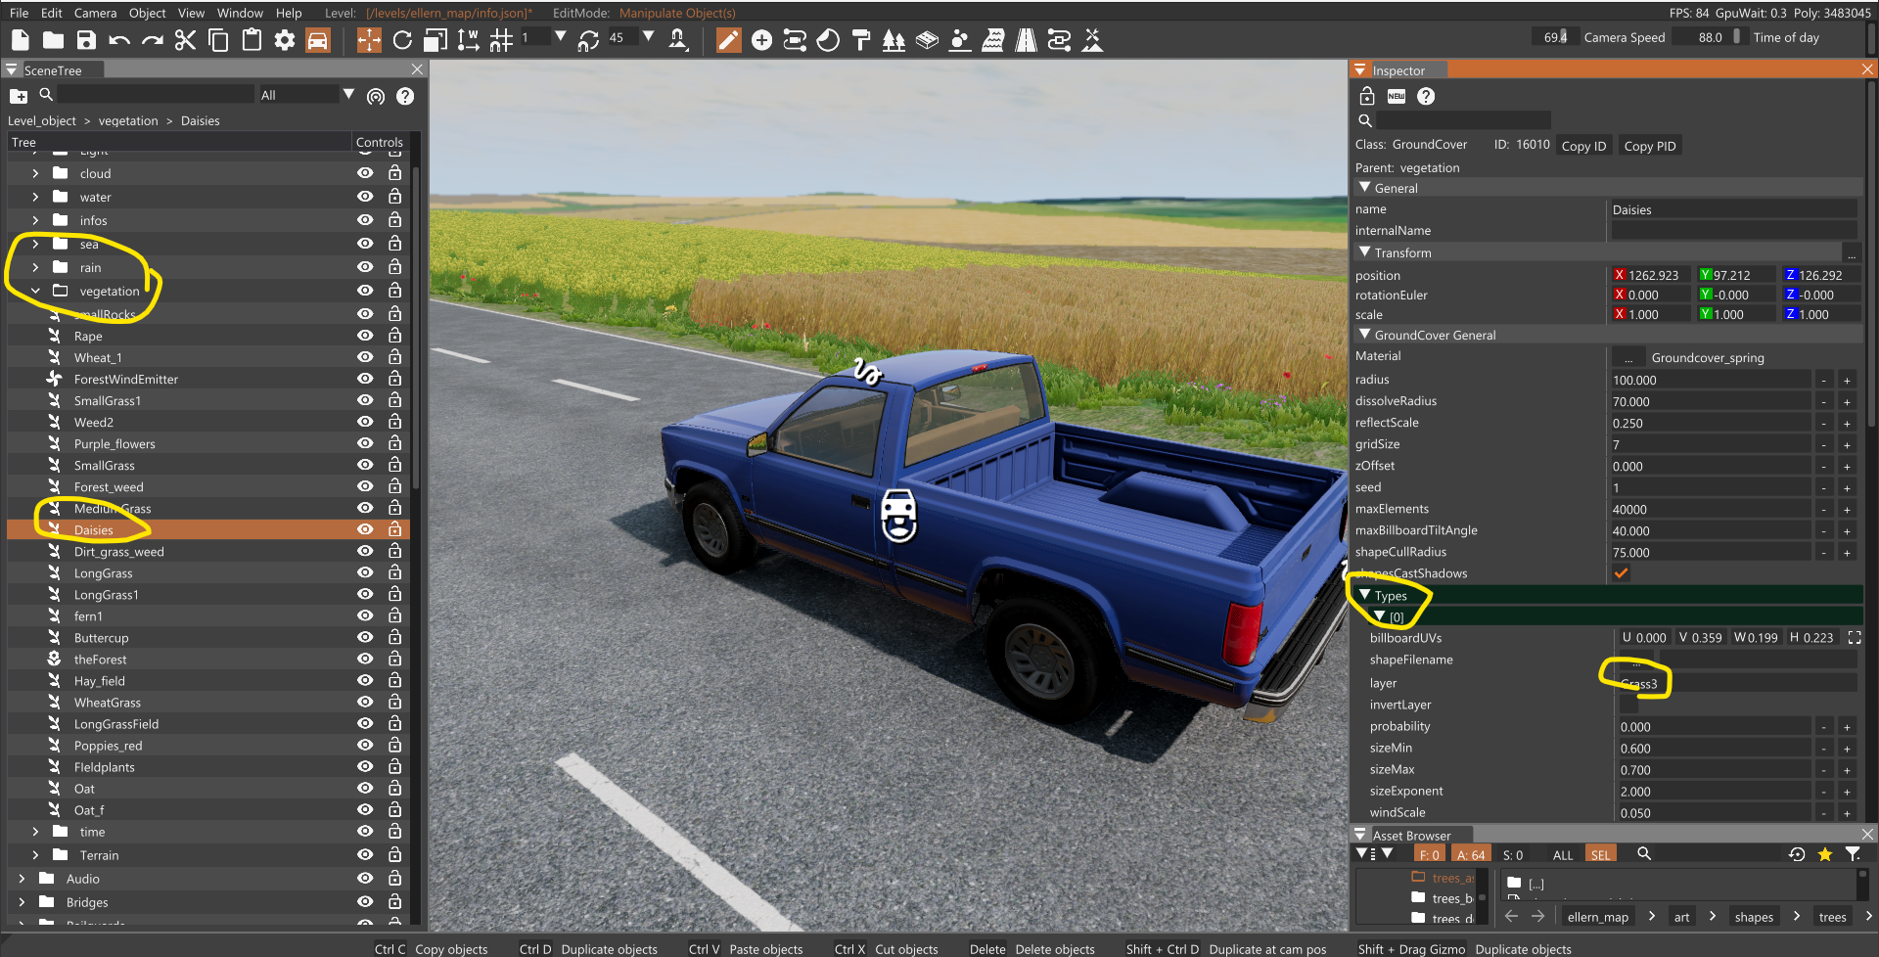
Task: Toggle the world/local axis alignment icon
Action: (x=468, y=40)
